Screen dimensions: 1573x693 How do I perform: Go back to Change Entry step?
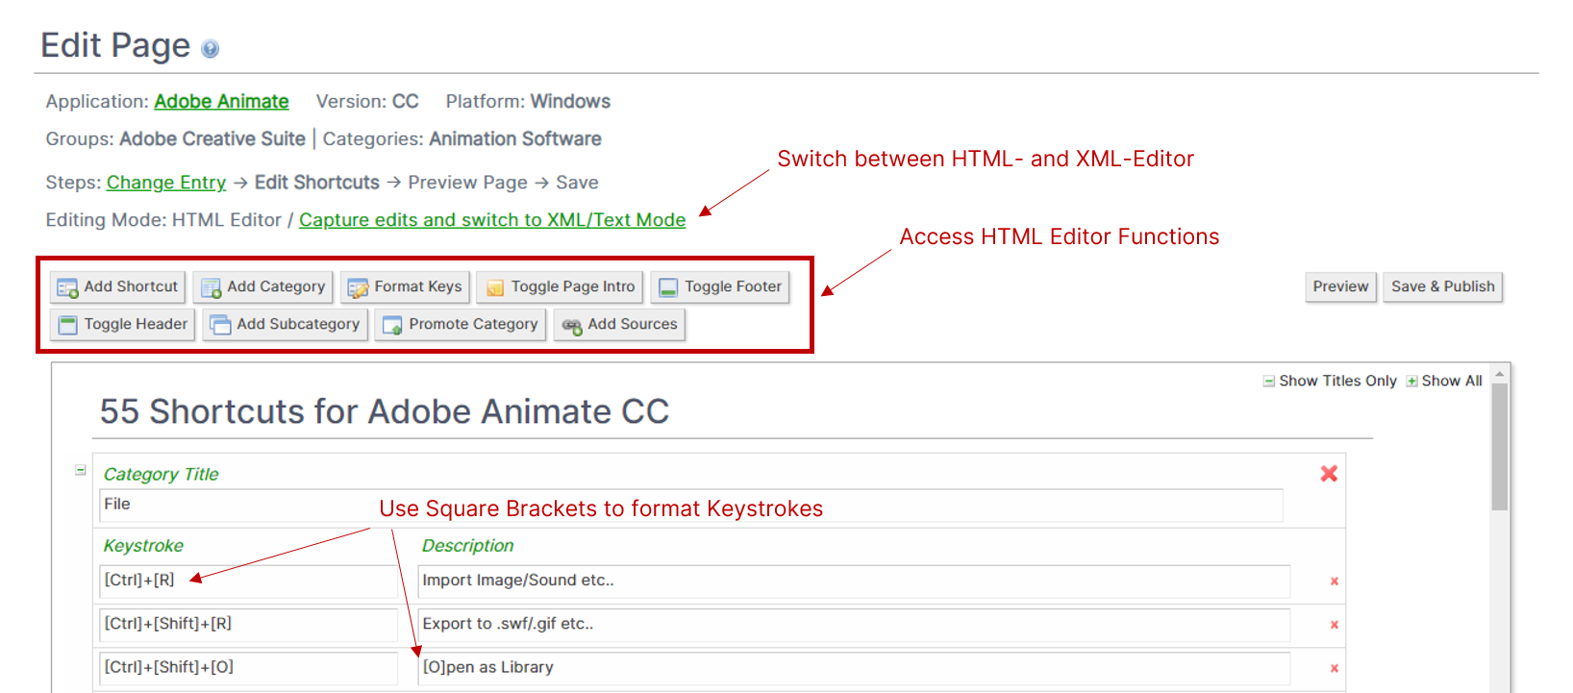[166, 183]
